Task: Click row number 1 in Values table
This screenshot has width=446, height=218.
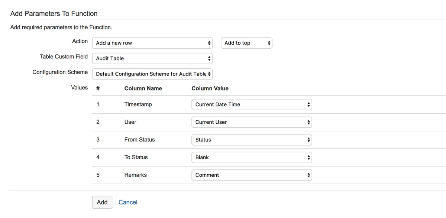Action: 98,104
